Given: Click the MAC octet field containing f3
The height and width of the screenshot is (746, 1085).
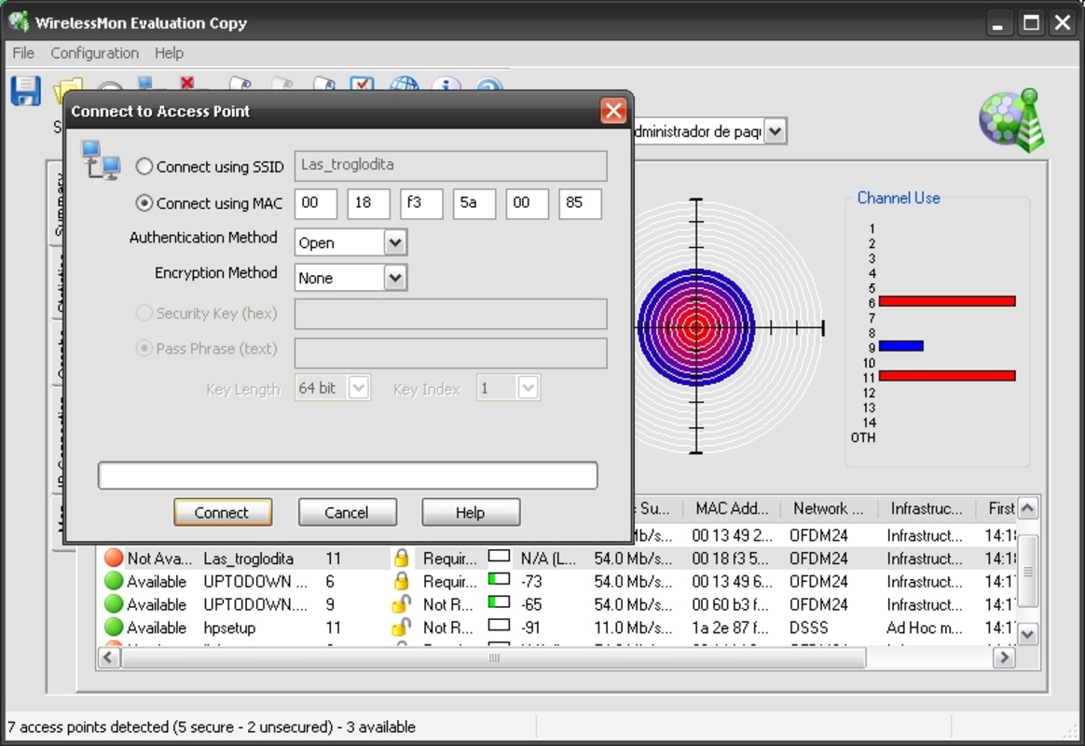Looking at the screenshot, I should tap(421, 203).
